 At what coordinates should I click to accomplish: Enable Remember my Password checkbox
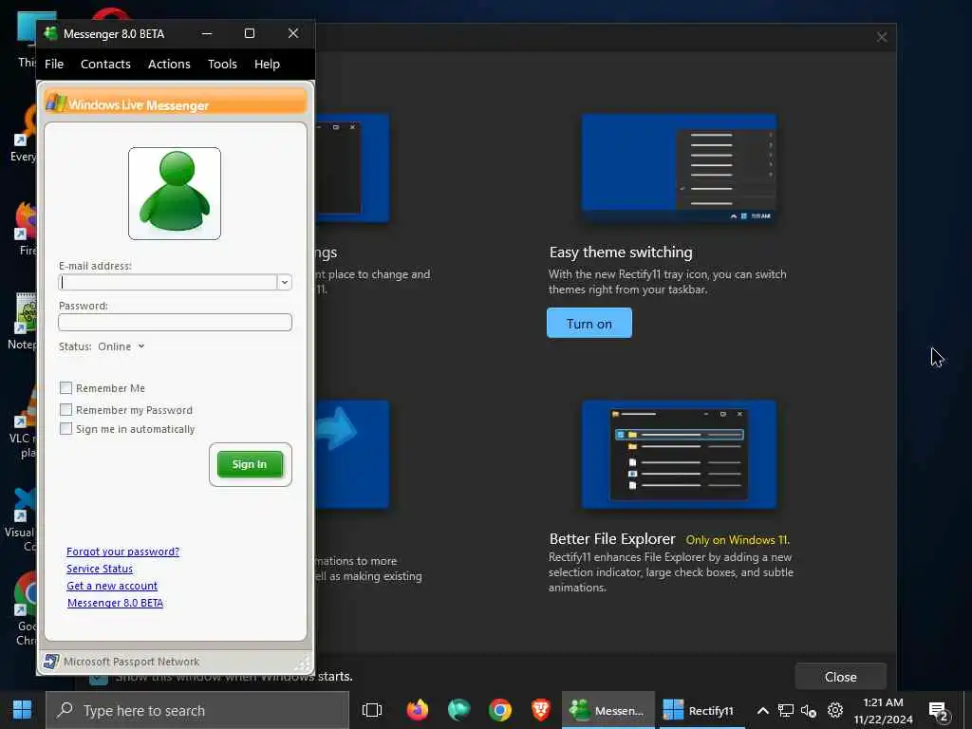point(65,410)
